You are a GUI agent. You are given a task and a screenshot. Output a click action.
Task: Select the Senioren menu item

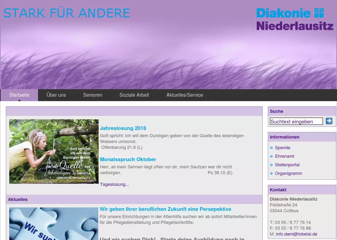[x=92, y=95]
